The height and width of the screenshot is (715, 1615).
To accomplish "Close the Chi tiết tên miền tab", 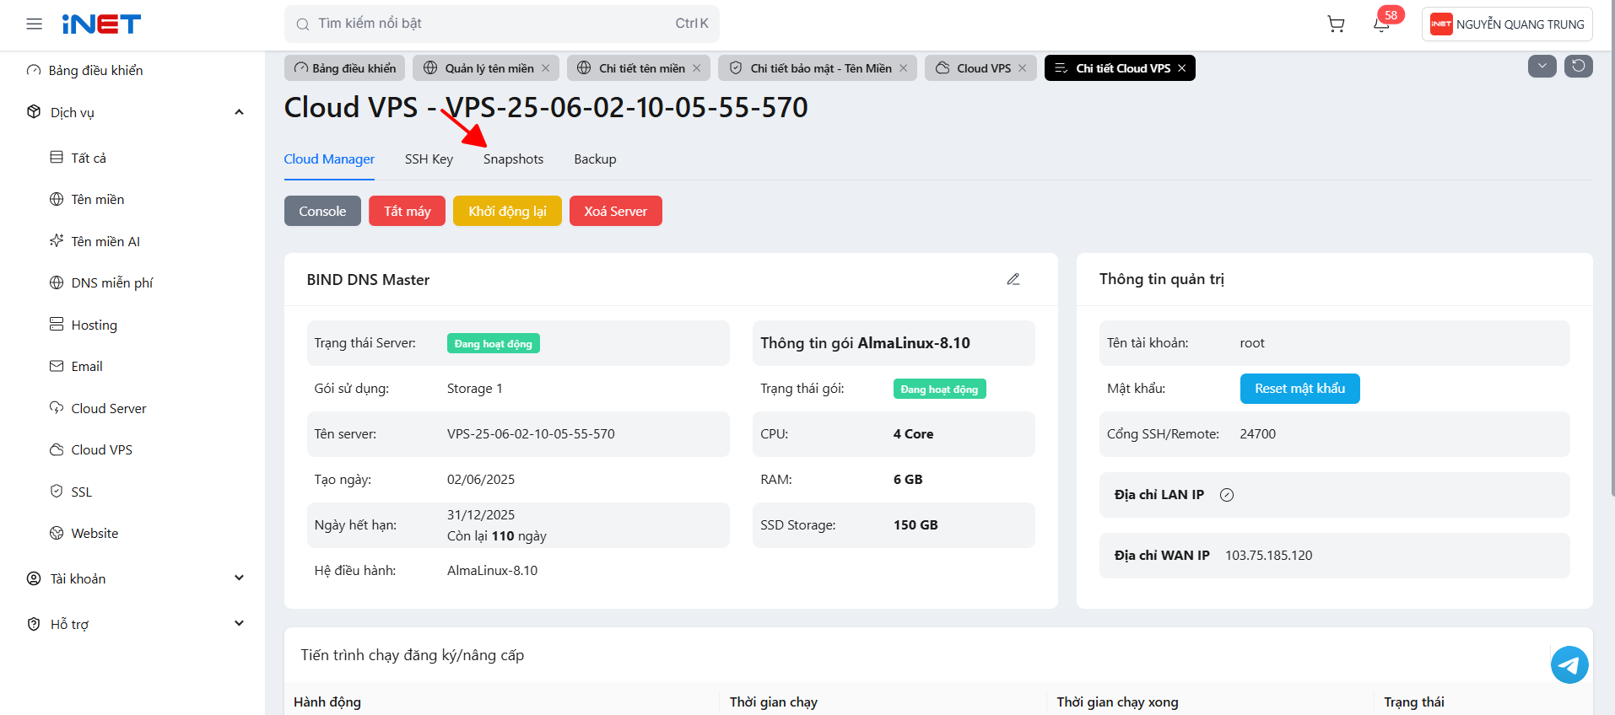I will pyautogui.click(x=697, y=68).
